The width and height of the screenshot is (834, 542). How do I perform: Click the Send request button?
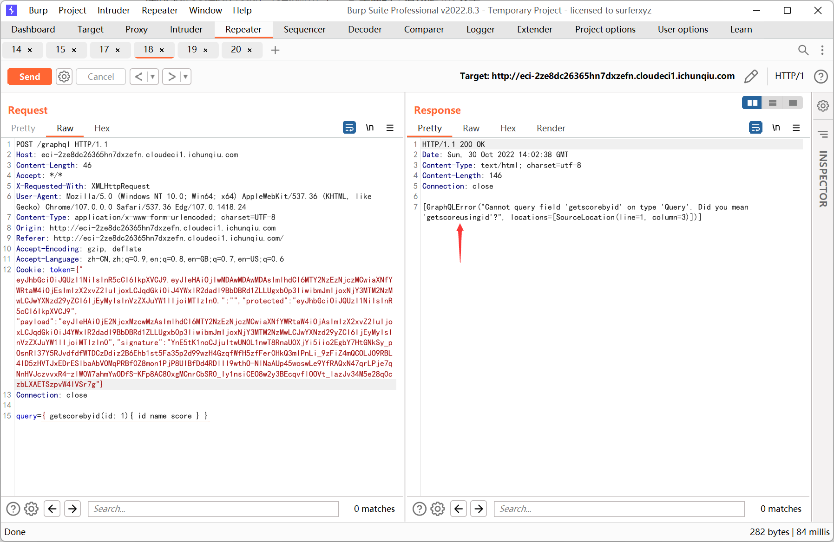[x=30, y=77]
